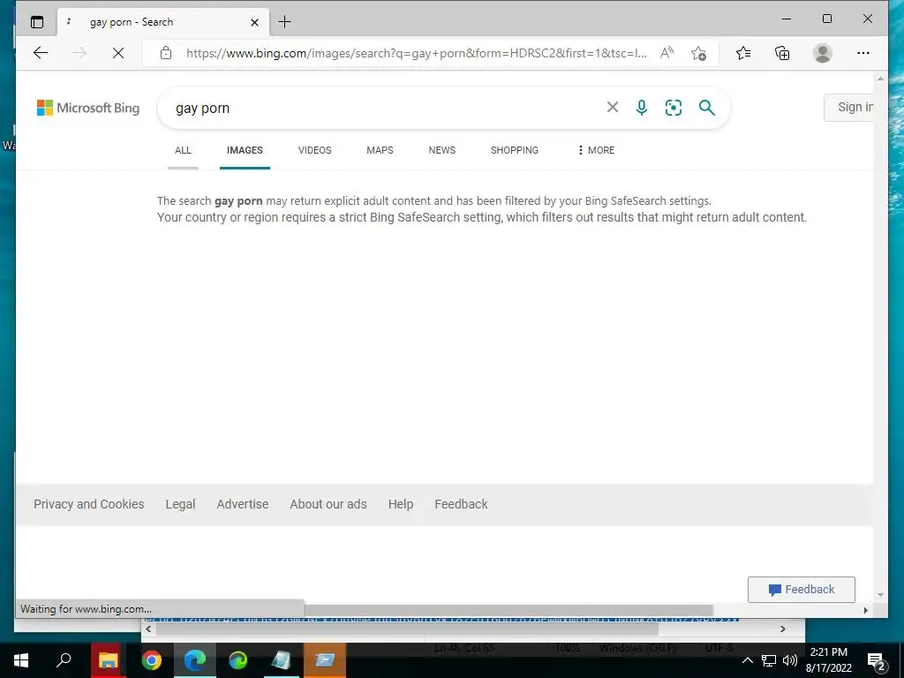Open the Notepad app on taskbar
This screenshot has height=678, width=904.
click(x=281, y=660)
